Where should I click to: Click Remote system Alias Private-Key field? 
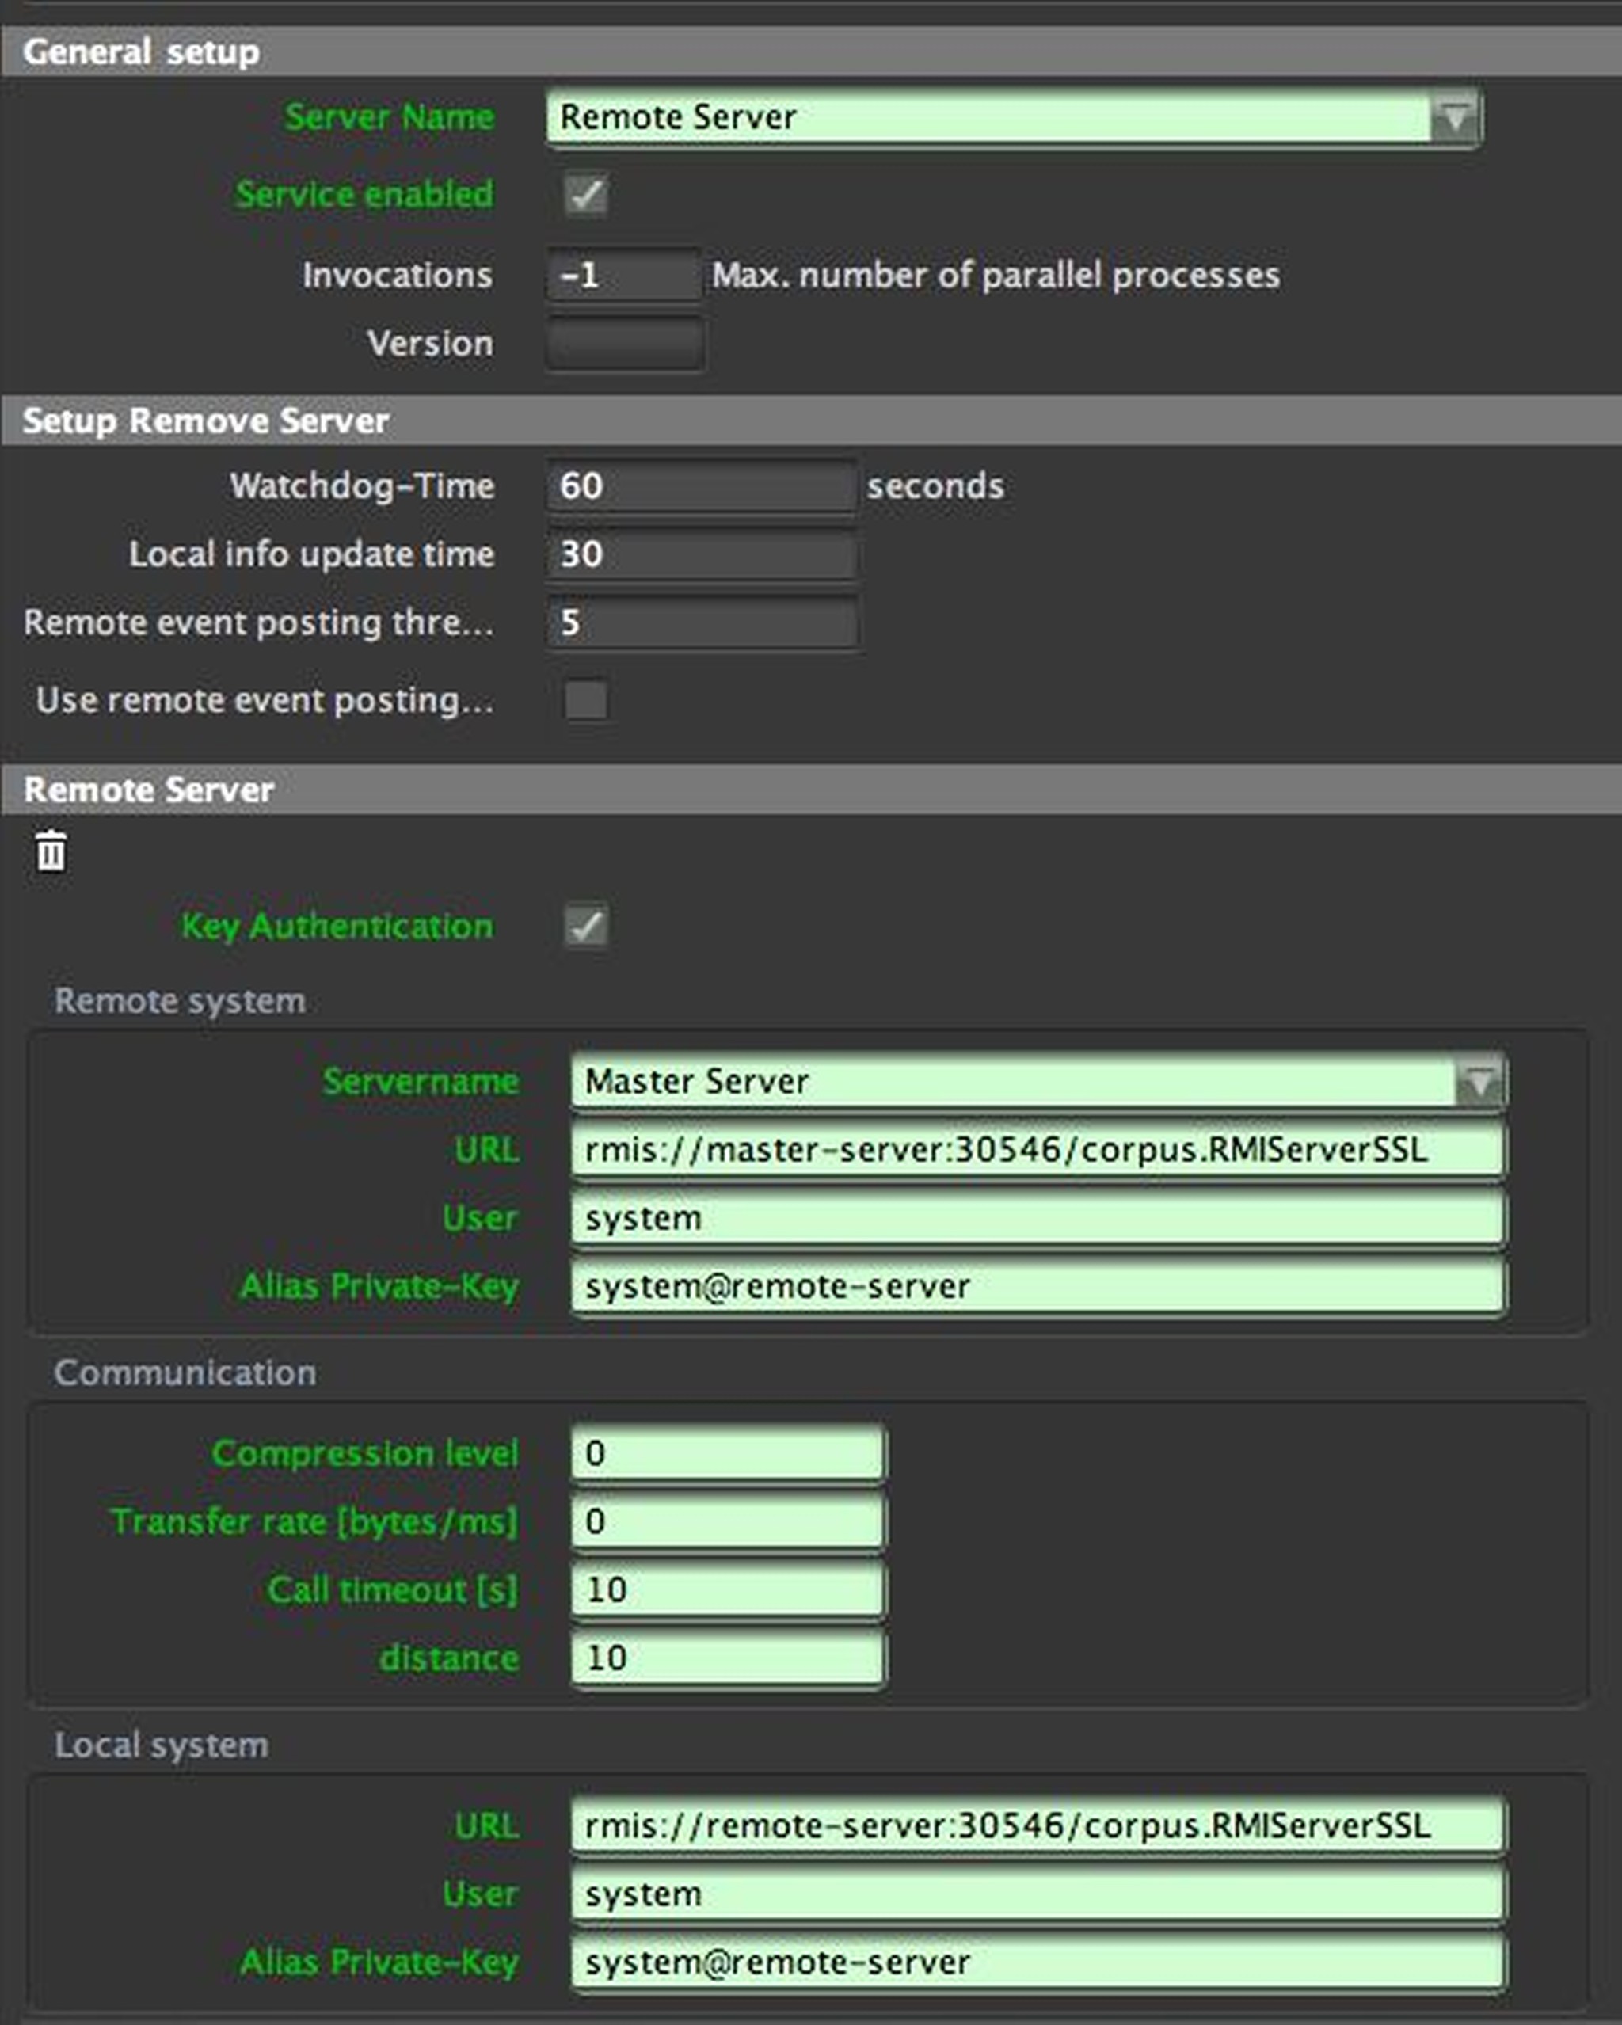[x=1037, y=1286]
